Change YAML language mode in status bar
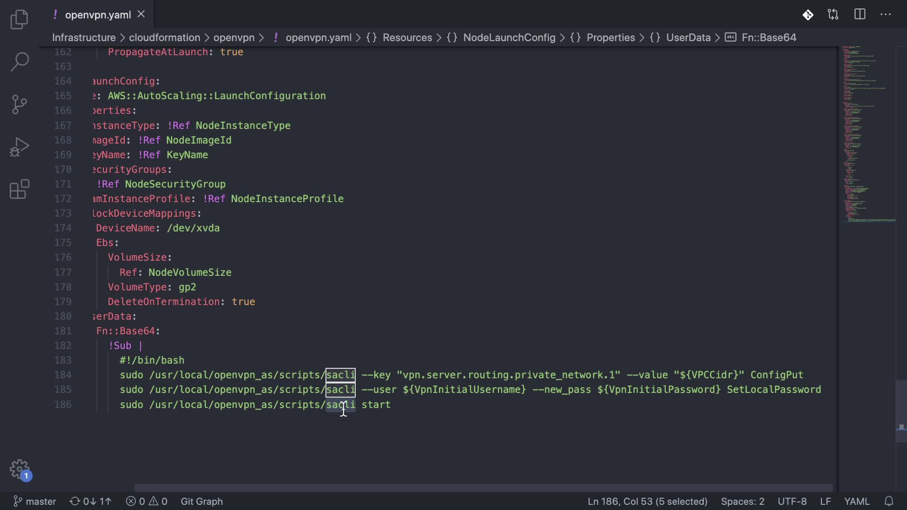The image size is (907, 510). pos(856,501)
